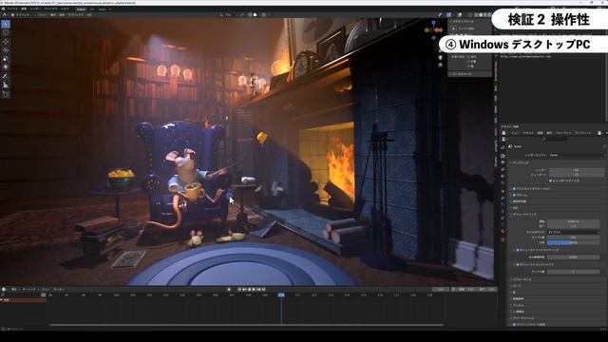Open the 3D viewport editor type icon
This screenshot has height=342, width=608.
click(4, 15)
